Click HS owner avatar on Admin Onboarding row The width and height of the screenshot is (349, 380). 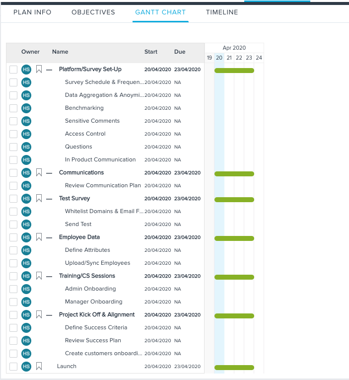click(26, 289)
